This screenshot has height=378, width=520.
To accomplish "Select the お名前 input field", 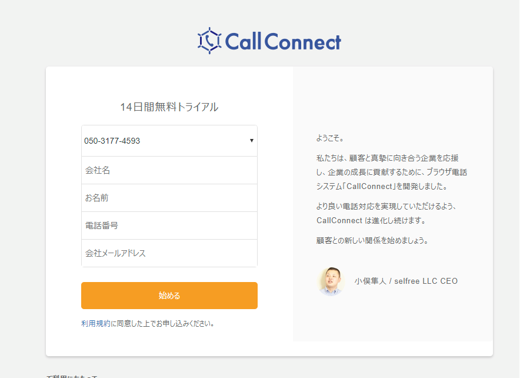I will click(x=169, y=198).
